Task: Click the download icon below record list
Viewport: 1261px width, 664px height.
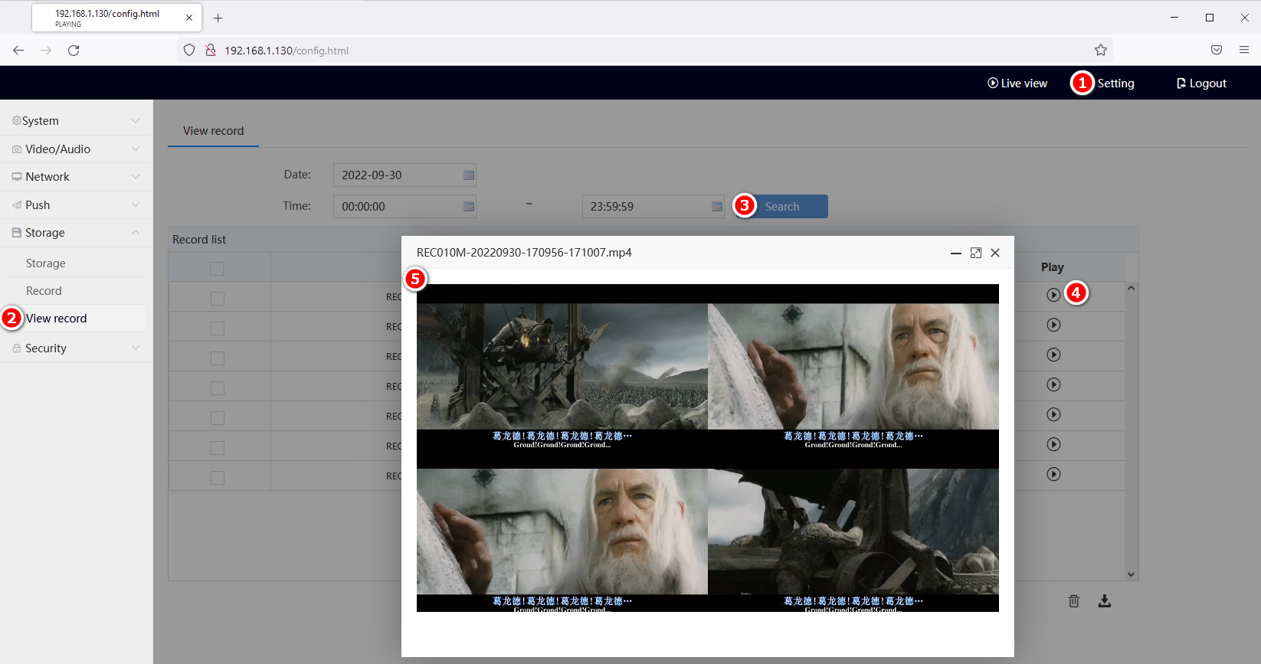Action: (1104, 601)
